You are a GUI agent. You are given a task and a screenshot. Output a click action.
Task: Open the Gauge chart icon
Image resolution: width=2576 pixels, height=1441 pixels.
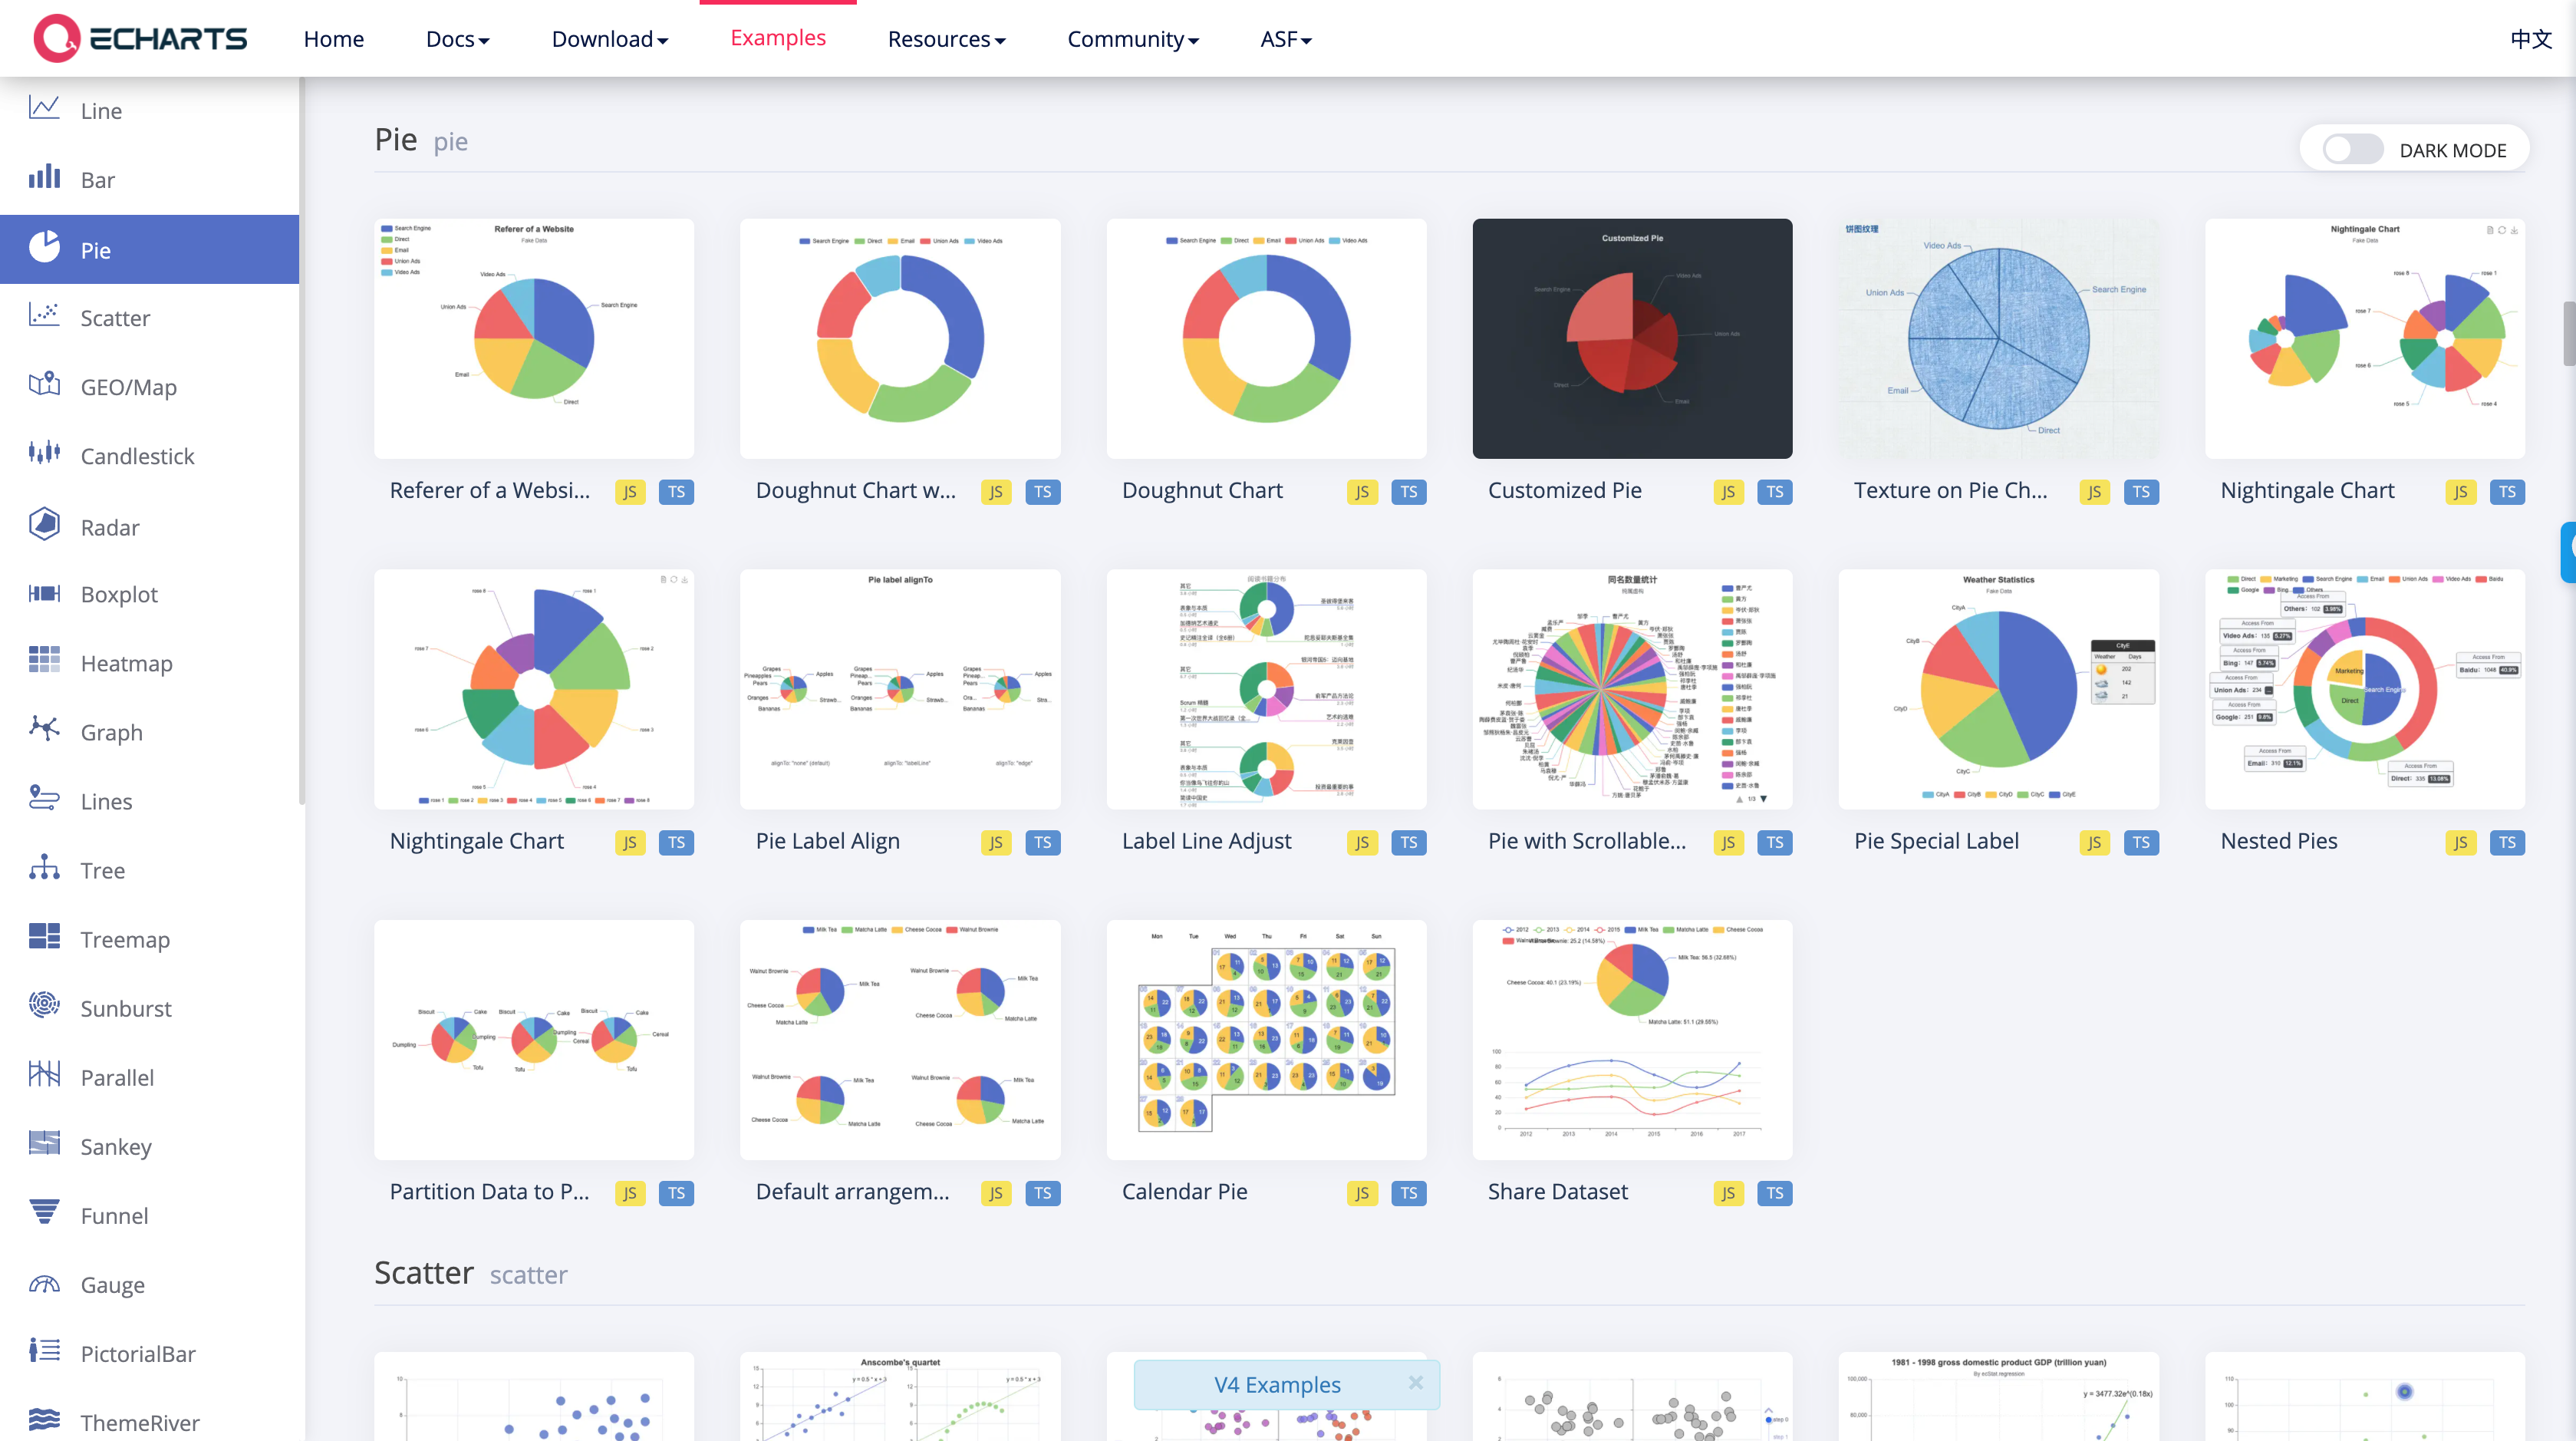pos(44,1283)
